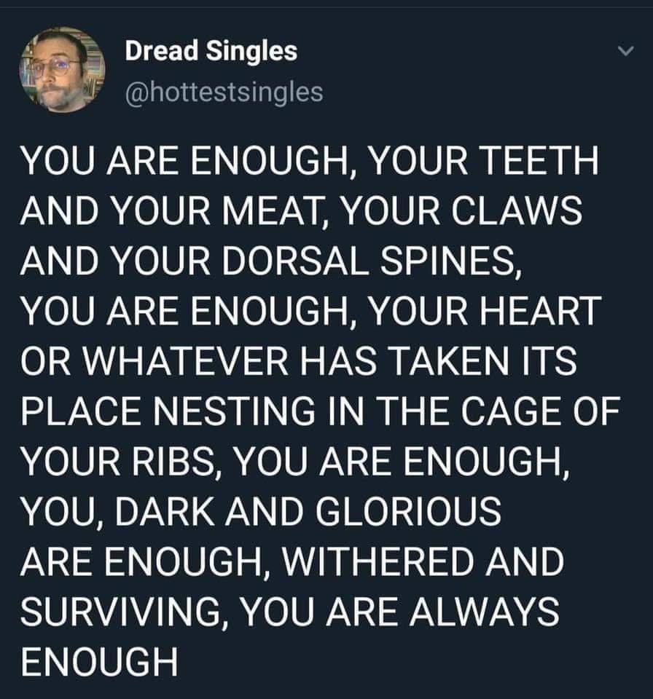Screen dimensions: 653x699
Task: Open the @hottestsingles handle link
Action: [x=224, y=91]
